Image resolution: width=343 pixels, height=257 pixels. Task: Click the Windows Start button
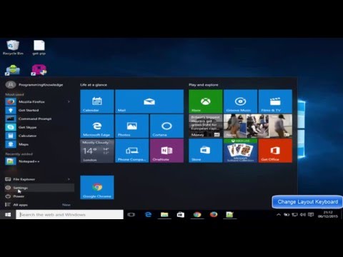click(x=8, y=215)
